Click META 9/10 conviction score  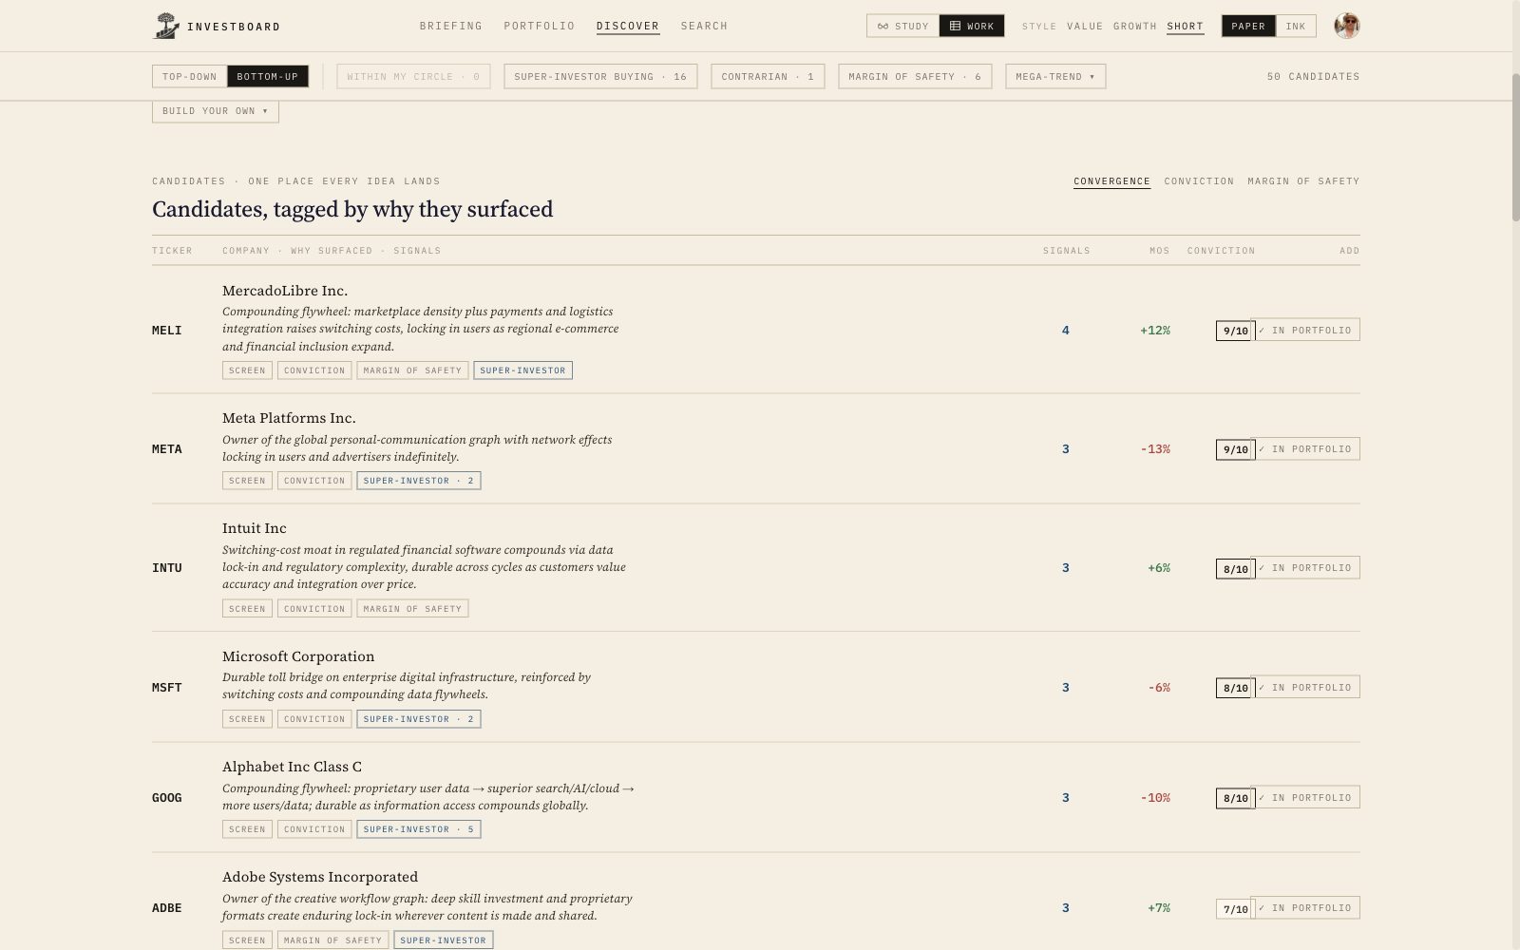click(1235, 449)
